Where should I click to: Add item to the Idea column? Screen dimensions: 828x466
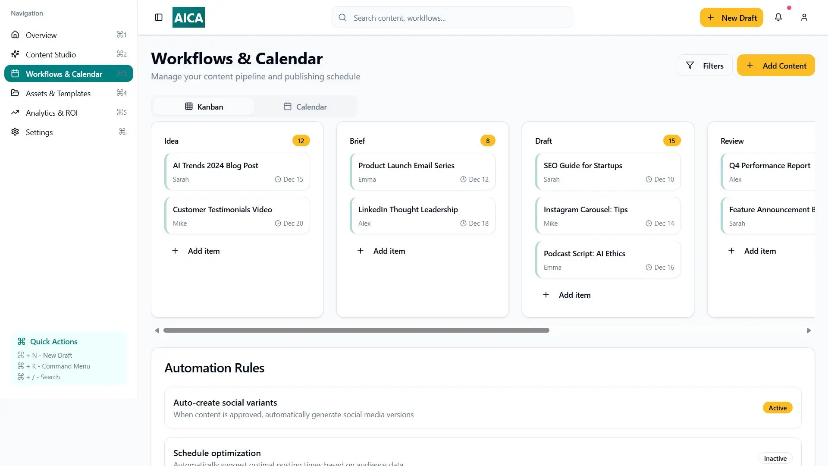(x=237, y=251)
